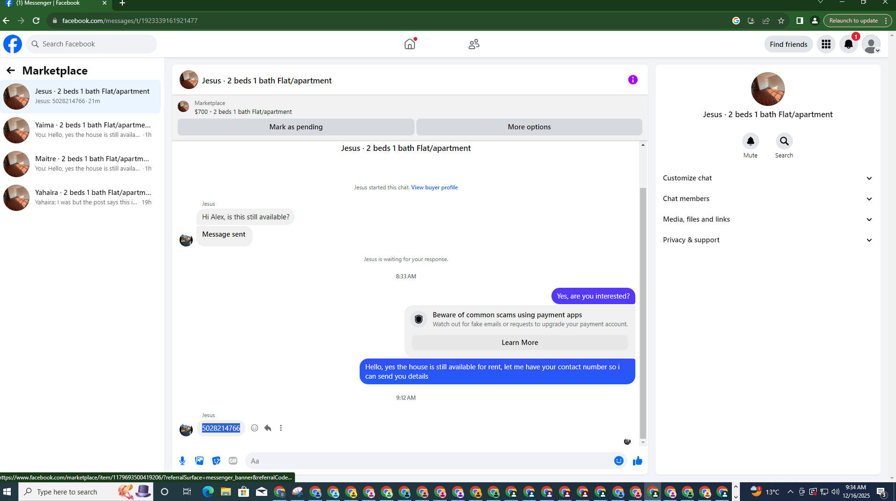Click the large listing thumbnail in info panel

point(768,89)
